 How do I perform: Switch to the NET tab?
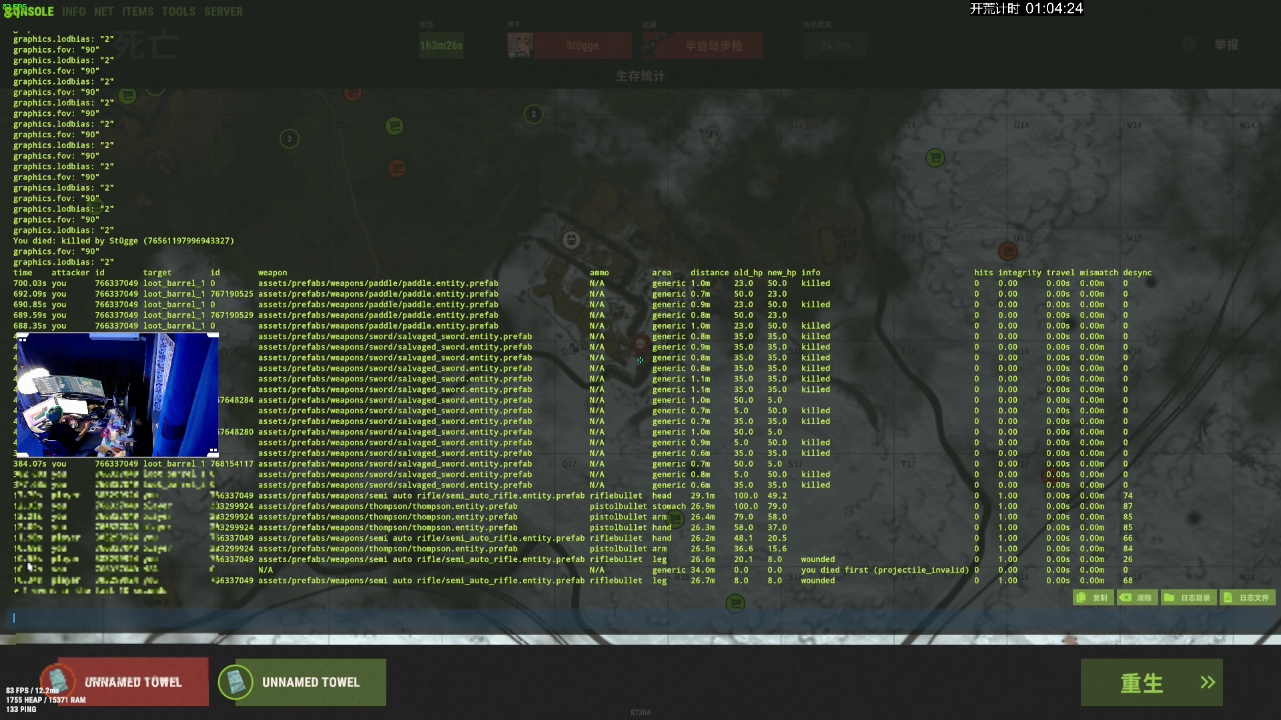click(x=103, y=11)
